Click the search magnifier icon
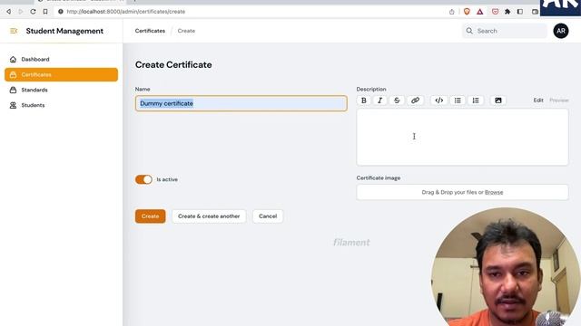 [469, 31]
